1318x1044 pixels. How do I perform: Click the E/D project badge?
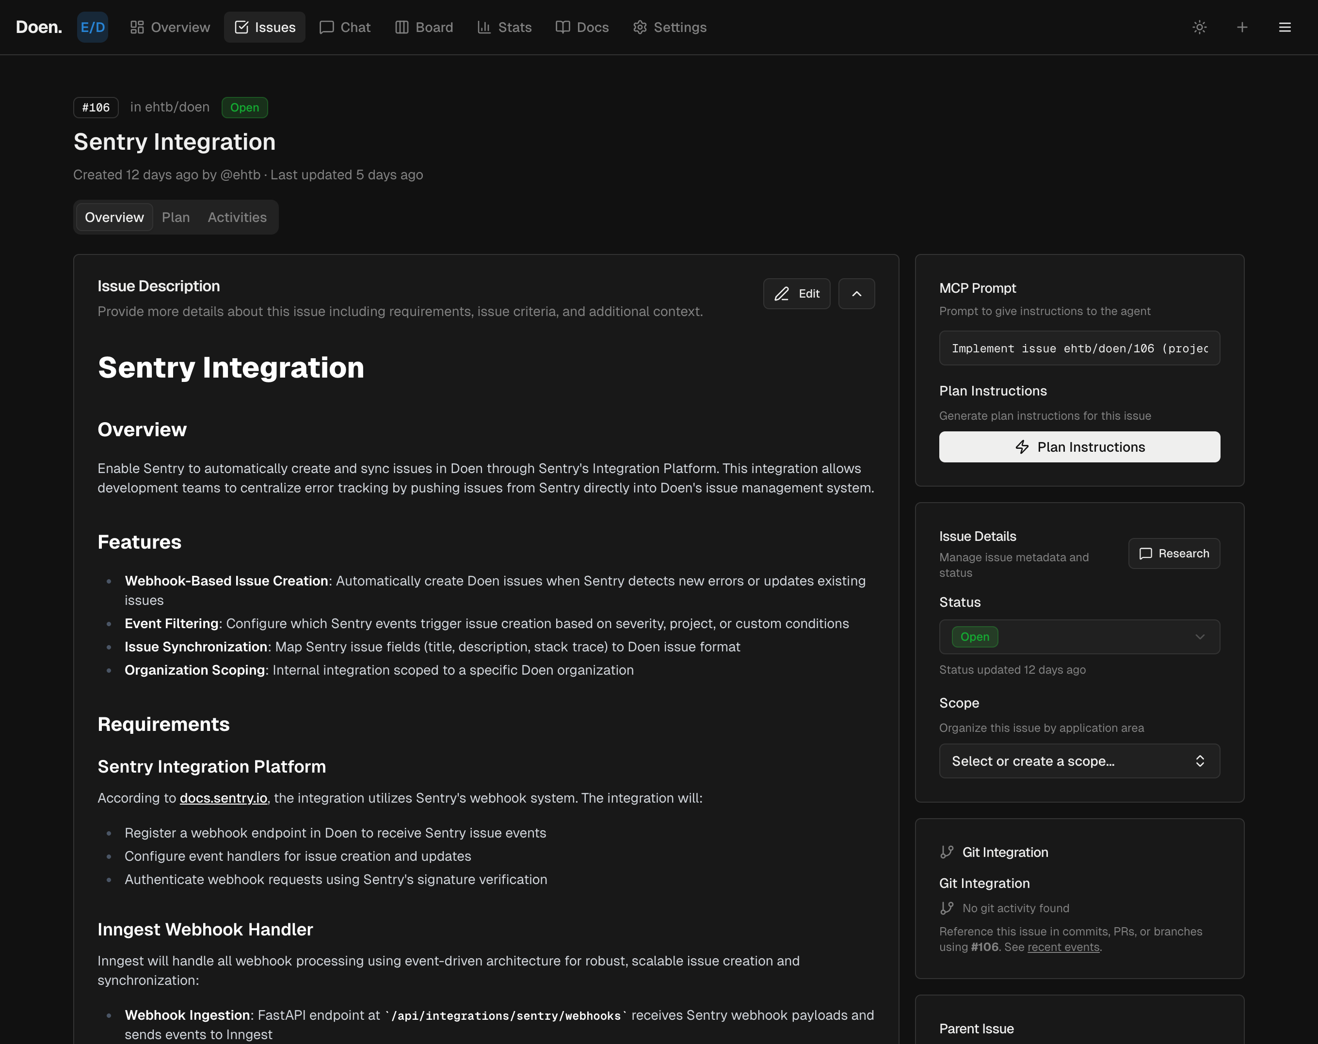(x=92, y=27)
